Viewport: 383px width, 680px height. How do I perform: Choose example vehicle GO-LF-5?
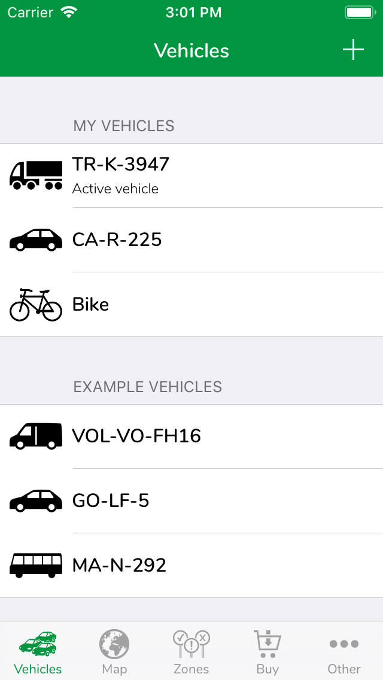click(191, 501)
